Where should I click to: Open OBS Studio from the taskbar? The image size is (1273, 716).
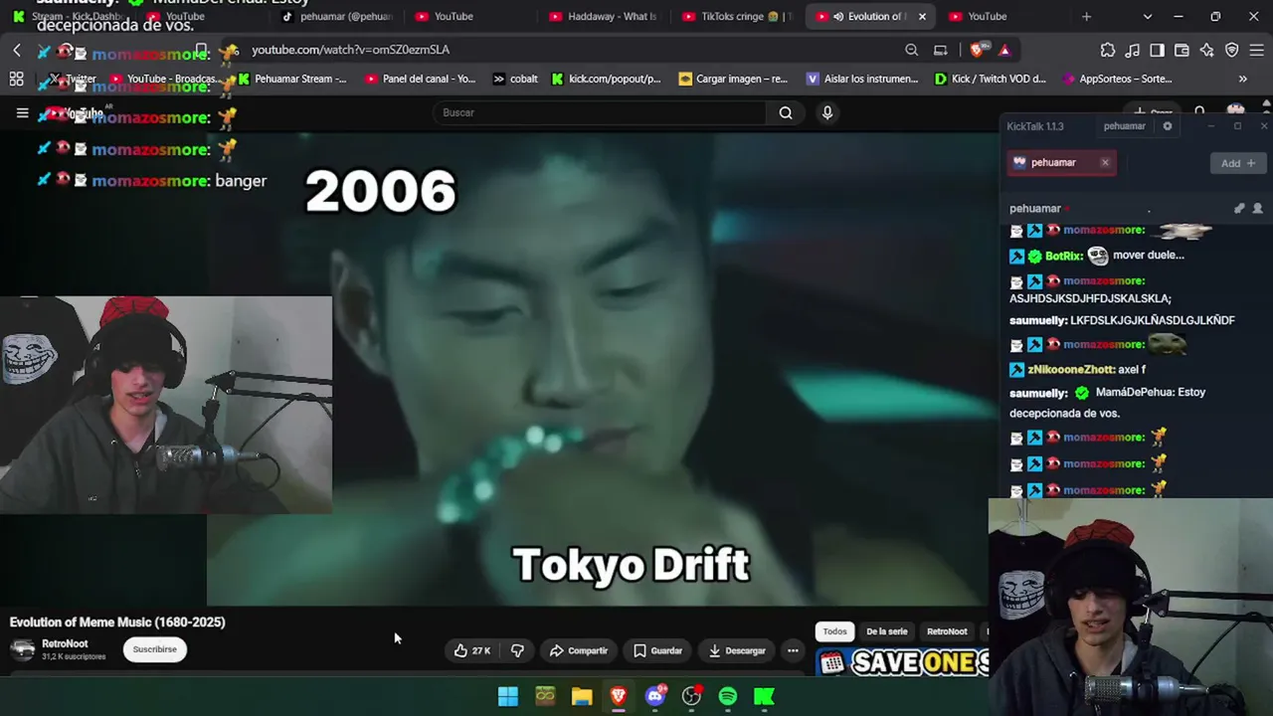691,696
